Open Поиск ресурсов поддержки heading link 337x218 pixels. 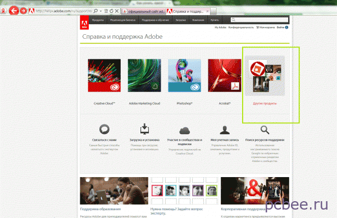coord(265,140)
